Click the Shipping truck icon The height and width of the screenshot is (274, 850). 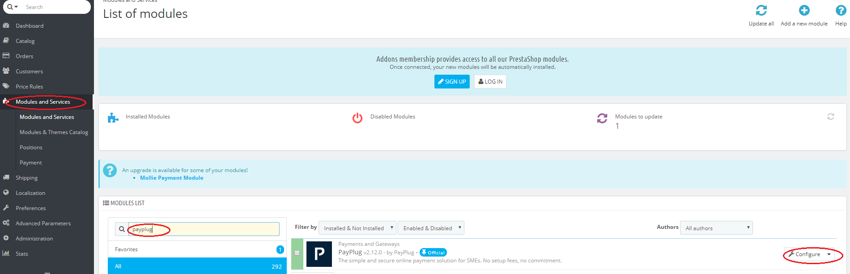[6, 177]
